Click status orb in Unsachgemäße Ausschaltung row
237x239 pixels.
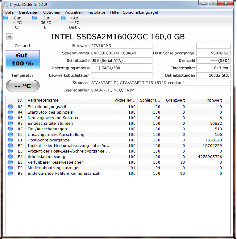[10, 134]
